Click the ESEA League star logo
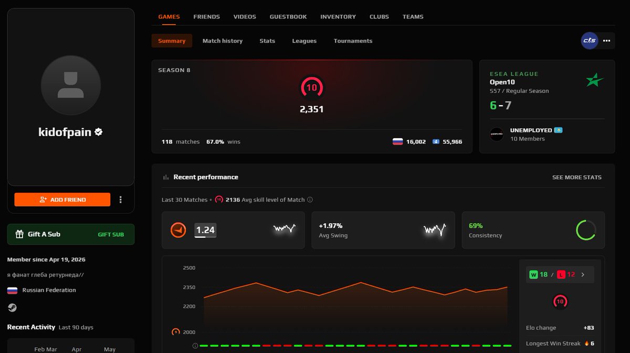 tap(595, 80)
